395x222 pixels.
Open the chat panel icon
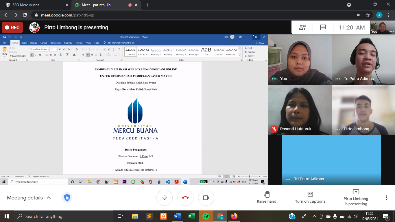(x=323, y=27)
